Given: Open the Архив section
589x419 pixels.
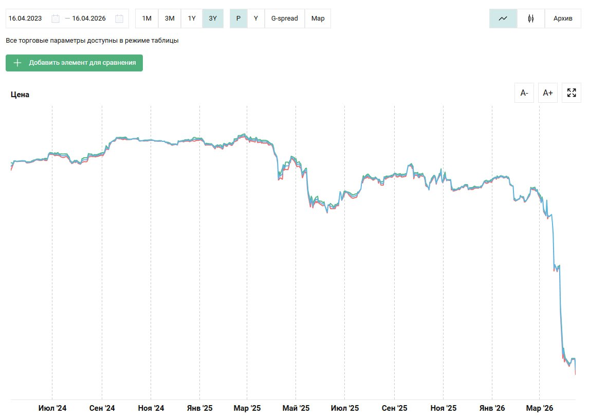Looking at the screenshot, I should point(563,19).
